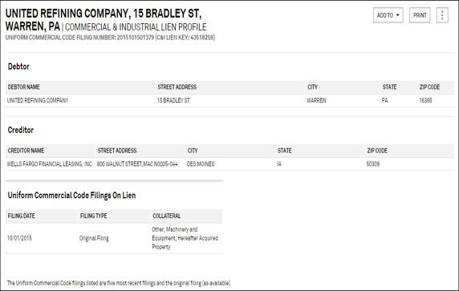The image size is (459, 291).
Task: Click the debtor STREET ADDRESS column header
Action: pos(177,87)
